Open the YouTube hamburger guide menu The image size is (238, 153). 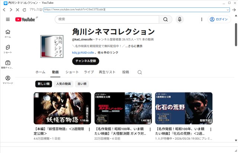[8, 19]
